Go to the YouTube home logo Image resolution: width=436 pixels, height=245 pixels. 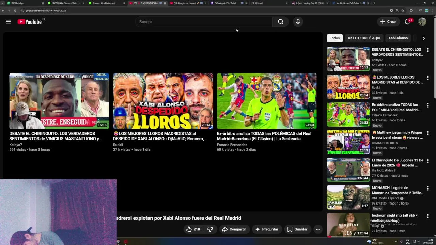(29, 22)
